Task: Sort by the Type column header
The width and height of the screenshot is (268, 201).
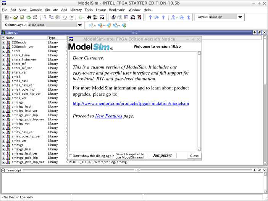Action: [x=57, y=38]
